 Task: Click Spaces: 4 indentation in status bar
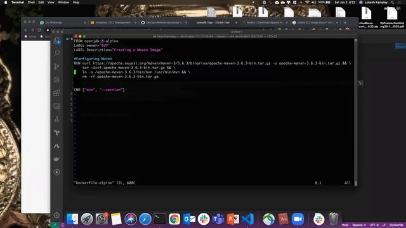(x=359, y=225)
